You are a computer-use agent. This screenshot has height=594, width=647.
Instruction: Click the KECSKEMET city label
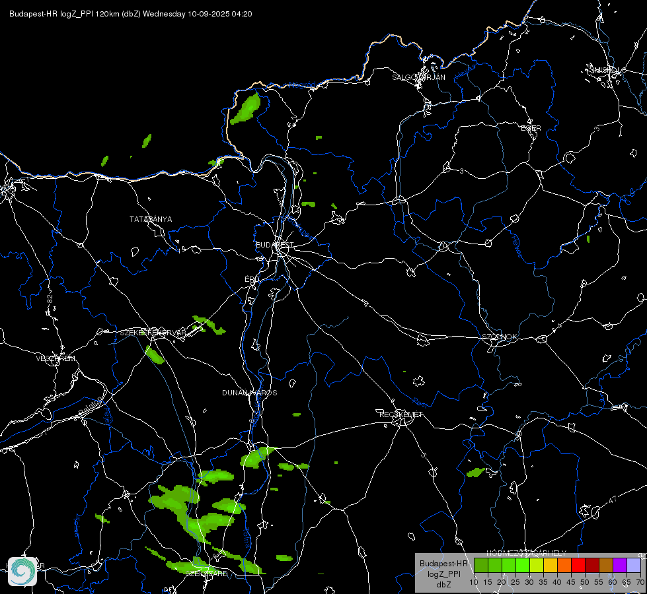pyautogui.click(x=401, y=414)
